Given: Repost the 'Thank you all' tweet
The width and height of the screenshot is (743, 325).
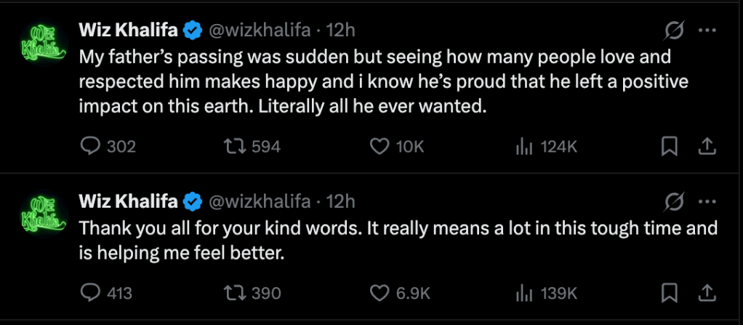Looking at the screenshot, I should pos(234,293).
